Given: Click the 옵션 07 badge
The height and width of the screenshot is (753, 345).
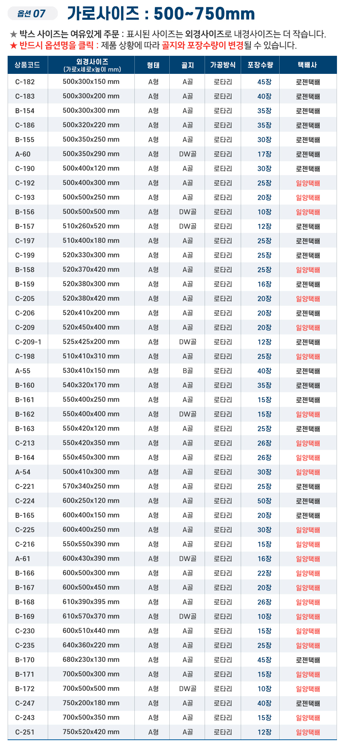Looking at the screenshot, I should [32, 14].
